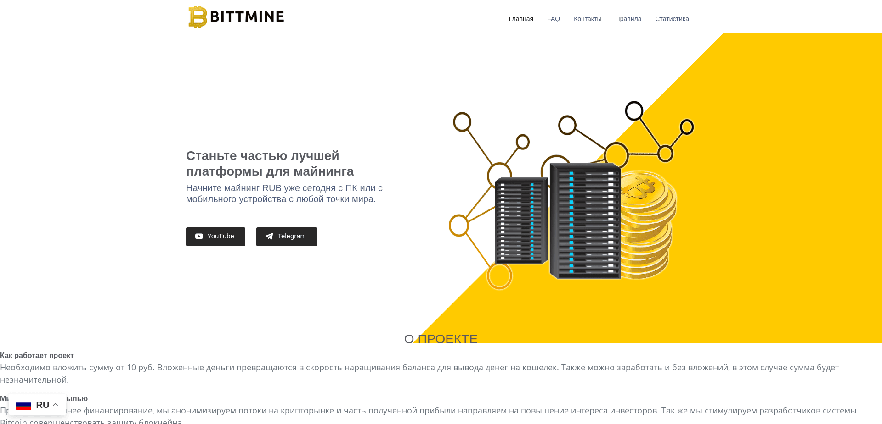
Task: Click the "Как работает проект" text block
Action: [x=37, y=355]
